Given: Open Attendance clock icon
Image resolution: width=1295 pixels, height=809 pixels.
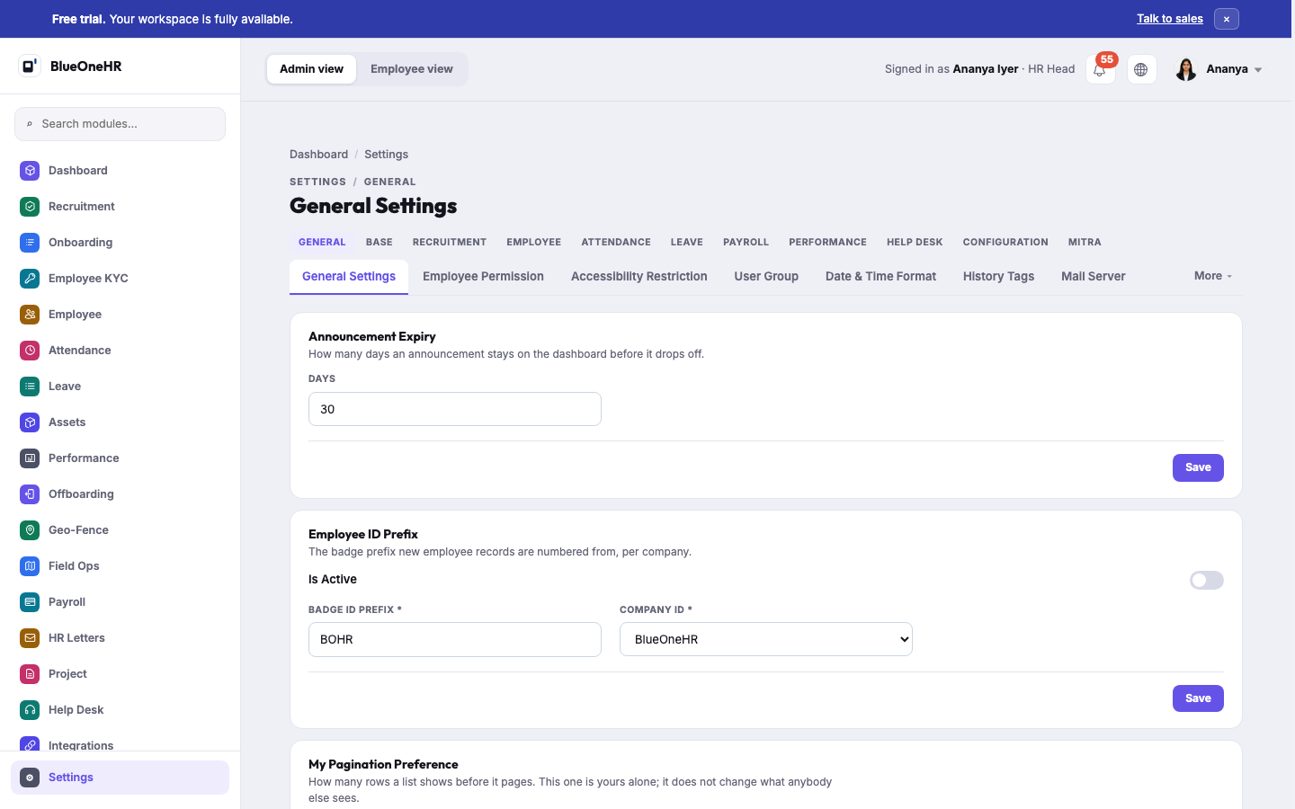Looking at the screenshot, I should click(x=30, y=351).
